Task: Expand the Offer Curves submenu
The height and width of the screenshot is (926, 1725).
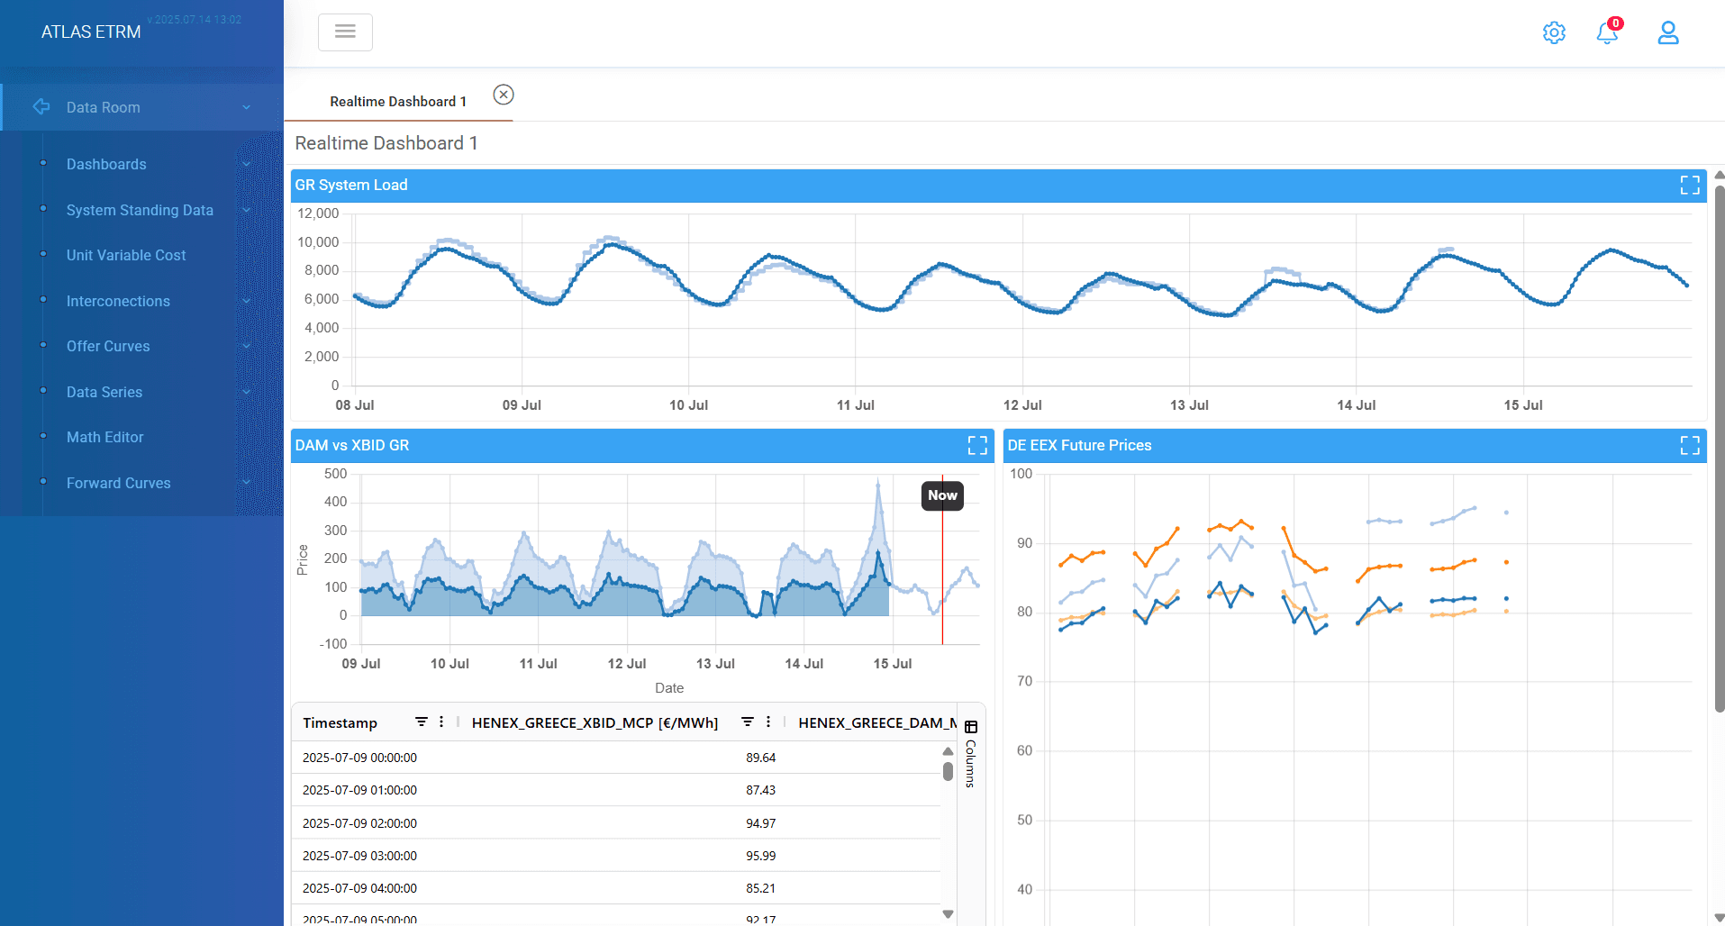Action: point(246,346)
